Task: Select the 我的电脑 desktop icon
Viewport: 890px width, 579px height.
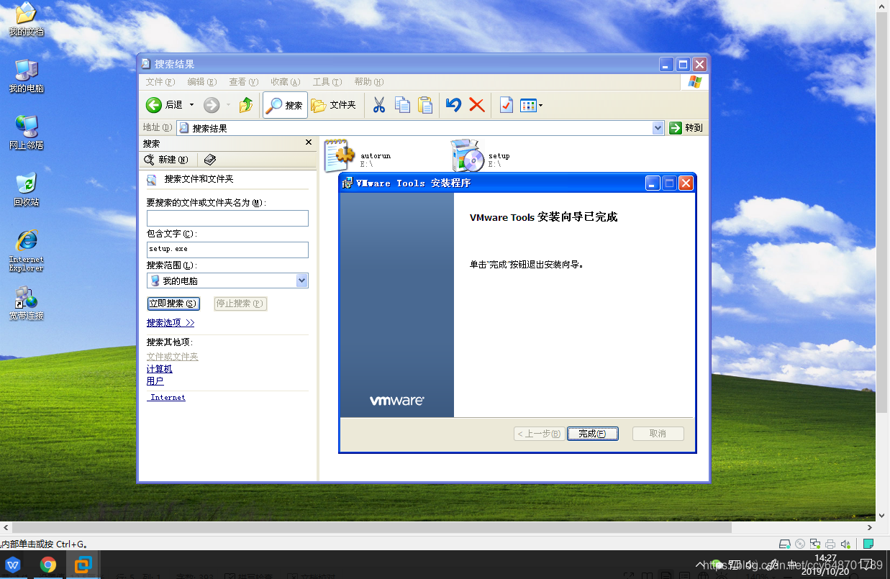Action: 26,76
